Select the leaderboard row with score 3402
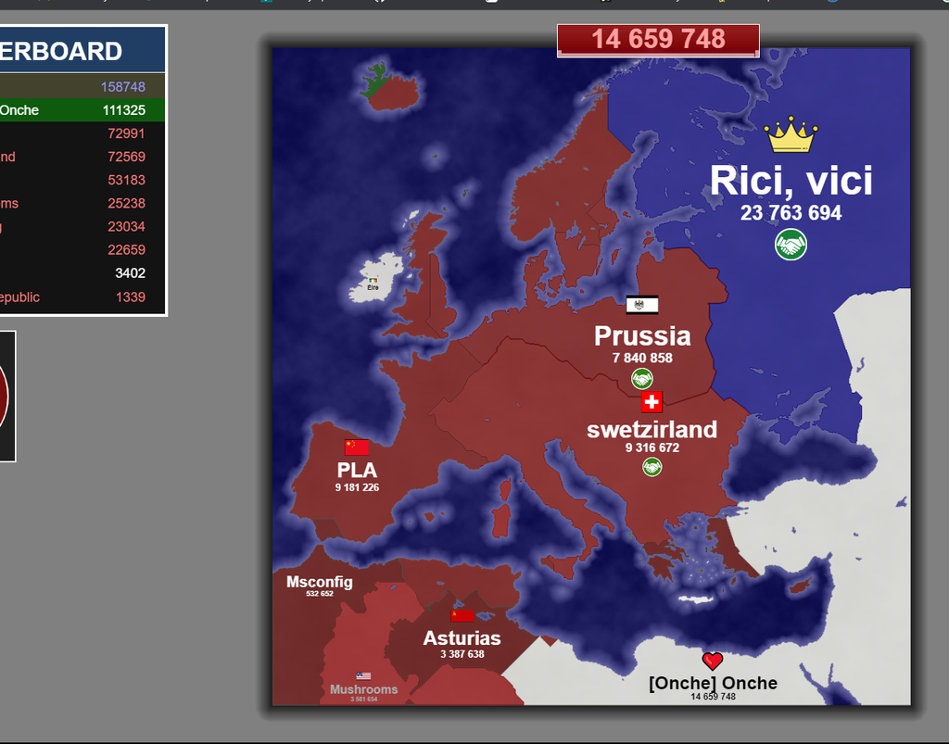Screen dimensions: 949x744 pos(82,273)
